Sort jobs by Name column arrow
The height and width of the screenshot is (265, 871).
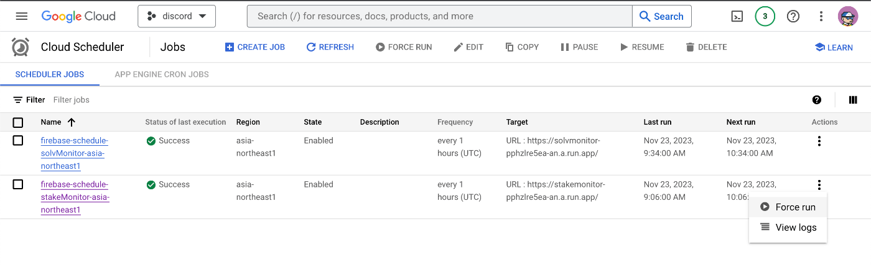coord(72,122)
